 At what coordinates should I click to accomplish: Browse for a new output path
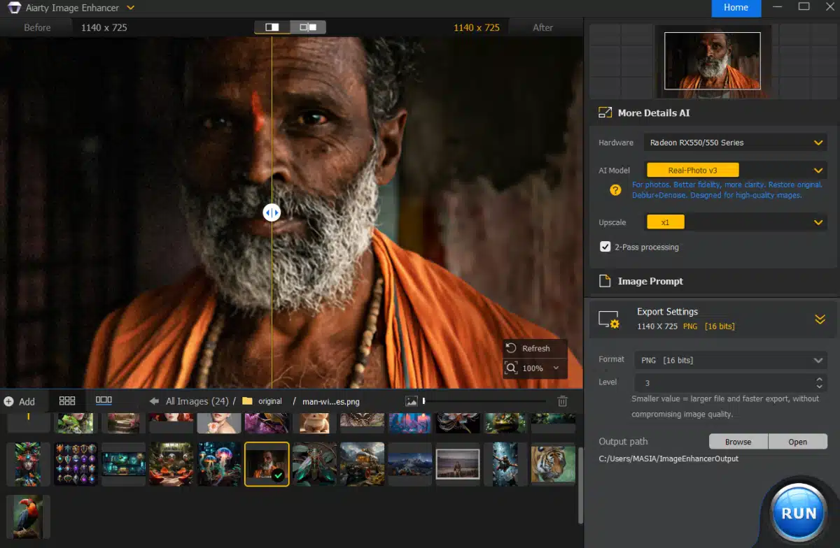click(738, 441)
